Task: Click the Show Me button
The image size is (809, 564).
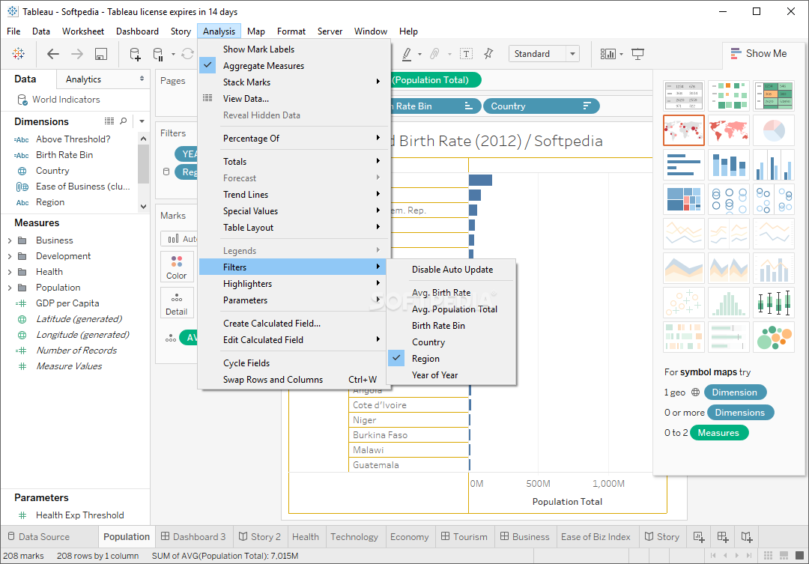Action: (759, 54)
